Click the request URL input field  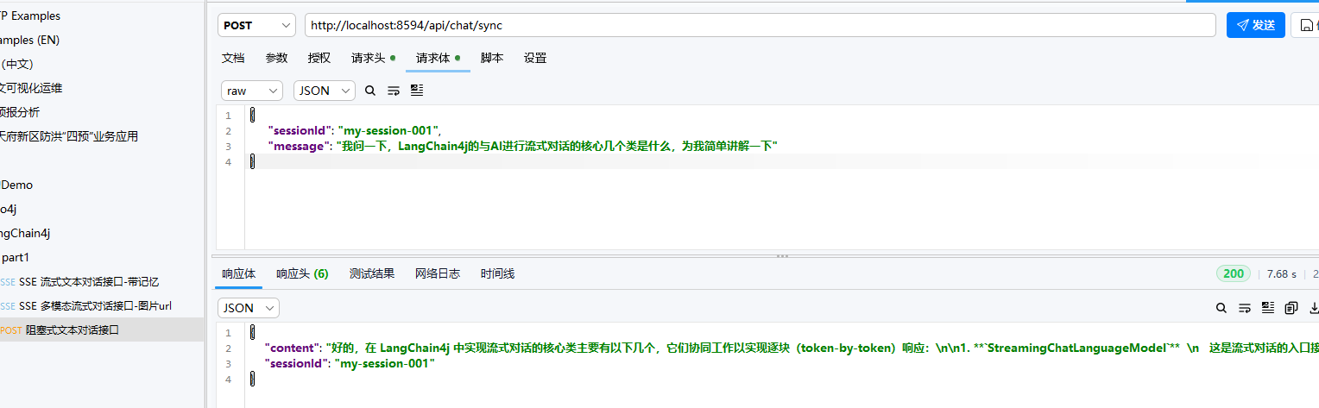(760, 25)
